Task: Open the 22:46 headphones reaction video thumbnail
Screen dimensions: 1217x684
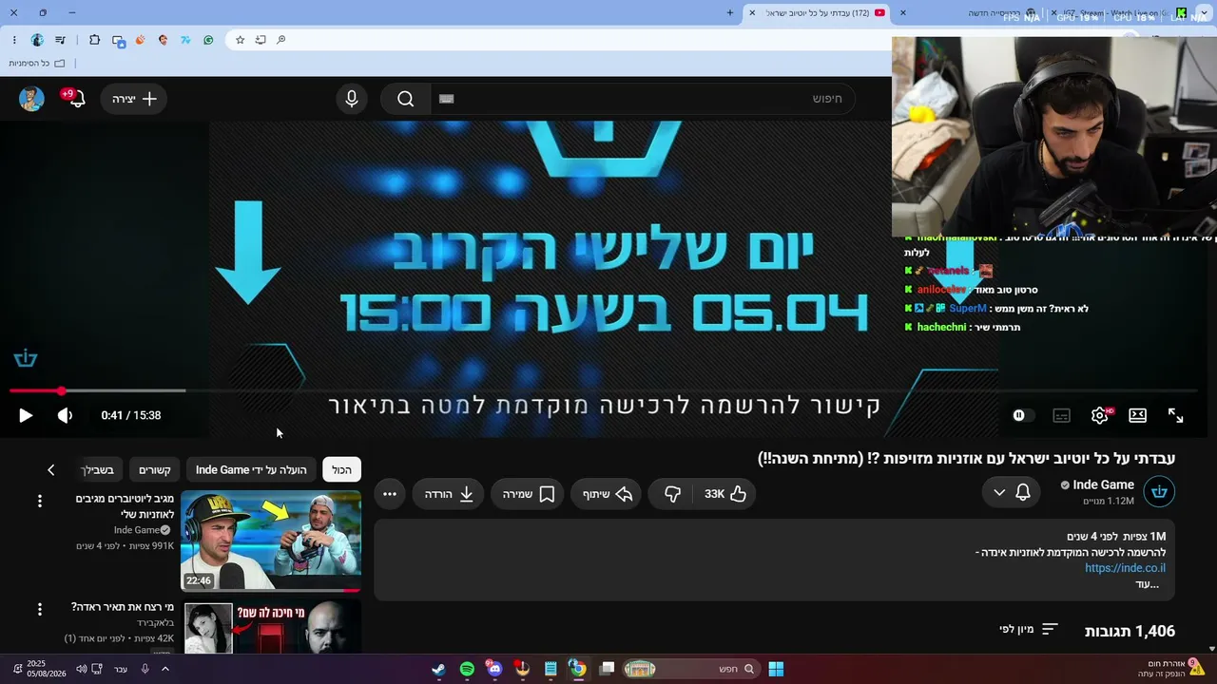Action: (271, 541)
